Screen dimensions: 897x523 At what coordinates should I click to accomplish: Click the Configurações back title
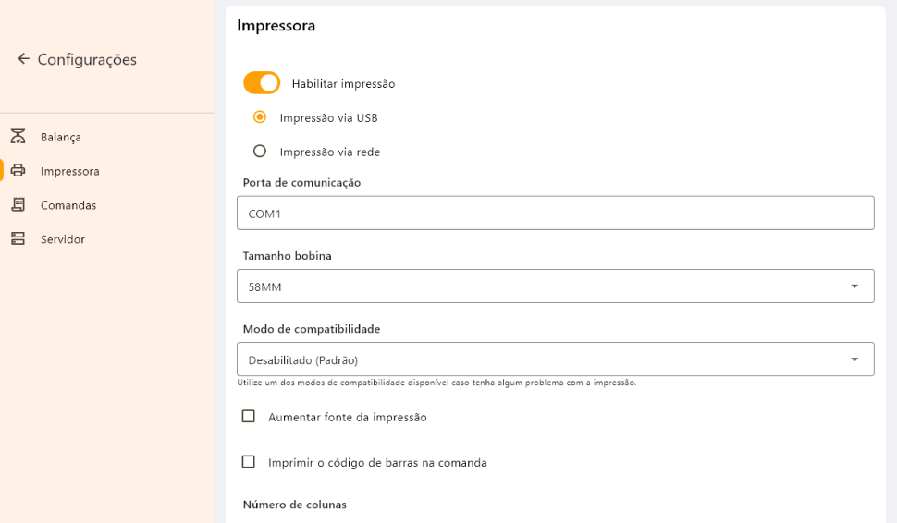coord(87,60)
